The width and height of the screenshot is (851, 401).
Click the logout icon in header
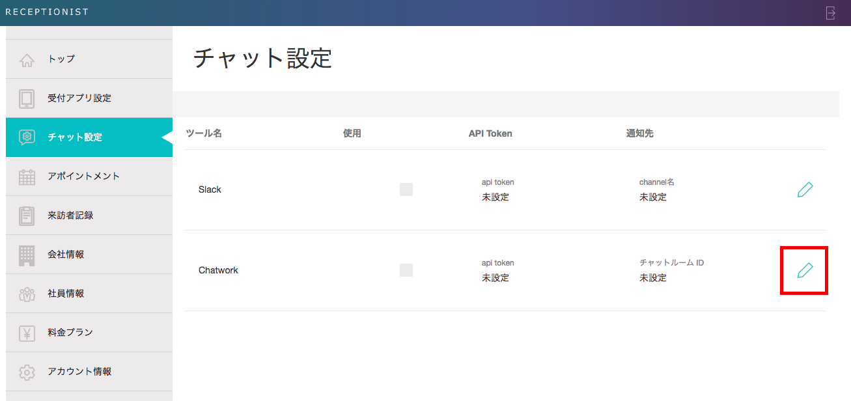[x=830, y=13]
